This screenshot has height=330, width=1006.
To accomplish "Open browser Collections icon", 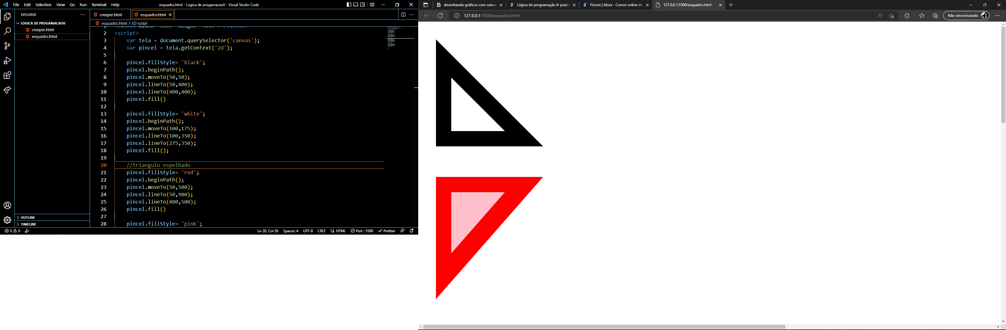I will coord(935,16).
